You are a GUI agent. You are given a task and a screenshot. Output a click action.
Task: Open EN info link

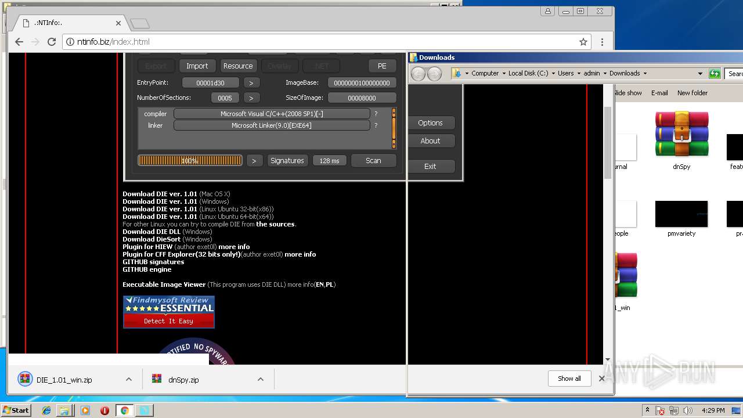click(319, 284)
